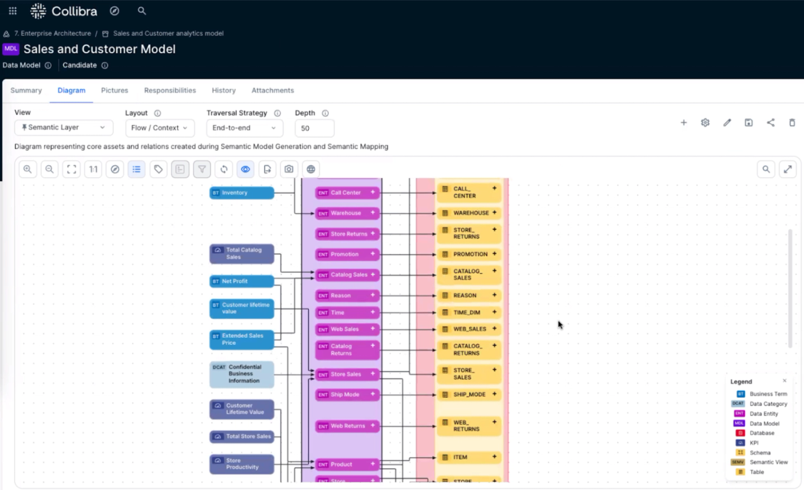Image resolution: width=804 pixels, height=490 pixels.
Task: Click the diagram's vertical scrollbar
Action: pyautogui.click(x=790, y=287)
